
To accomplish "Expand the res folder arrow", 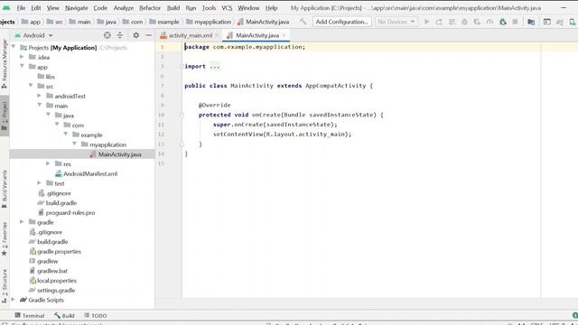I will point(48,163).
